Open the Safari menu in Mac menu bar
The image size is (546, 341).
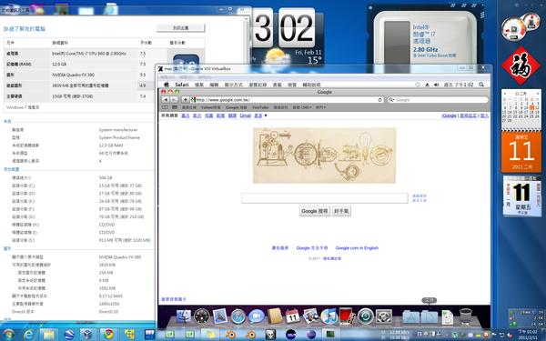tap(182, 85)
